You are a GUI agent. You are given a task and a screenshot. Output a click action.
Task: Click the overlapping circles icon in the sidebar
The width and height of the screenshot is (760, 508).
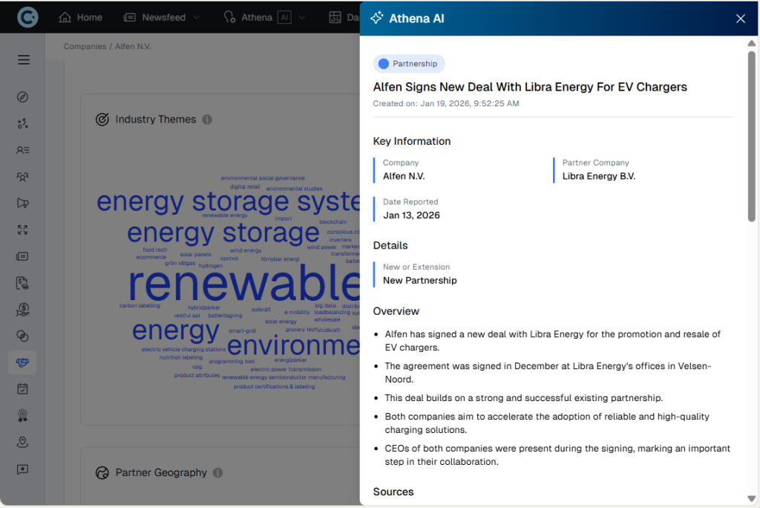tap(22, 336)
